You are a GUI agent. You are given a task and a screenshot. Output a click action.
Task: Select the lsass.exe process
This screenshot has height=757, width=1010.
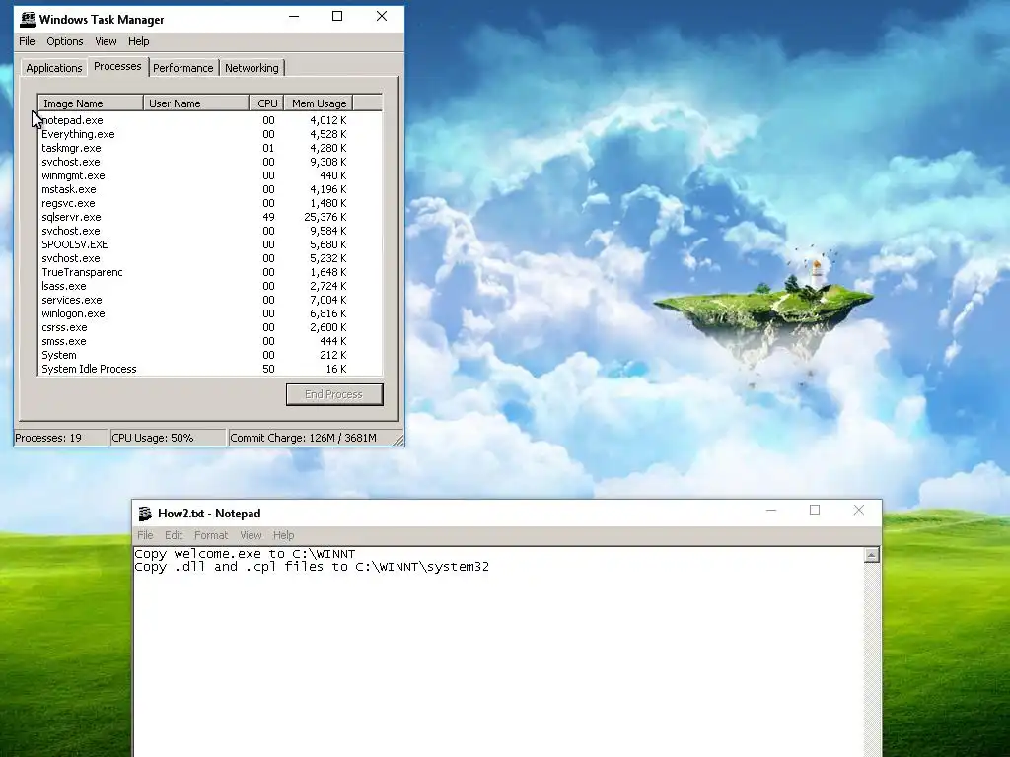(210, 286)
